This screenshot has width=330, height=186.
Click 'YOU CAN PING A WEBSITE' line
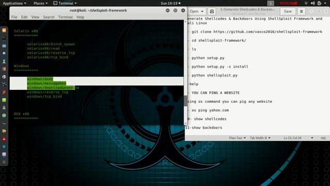point(216,93)
